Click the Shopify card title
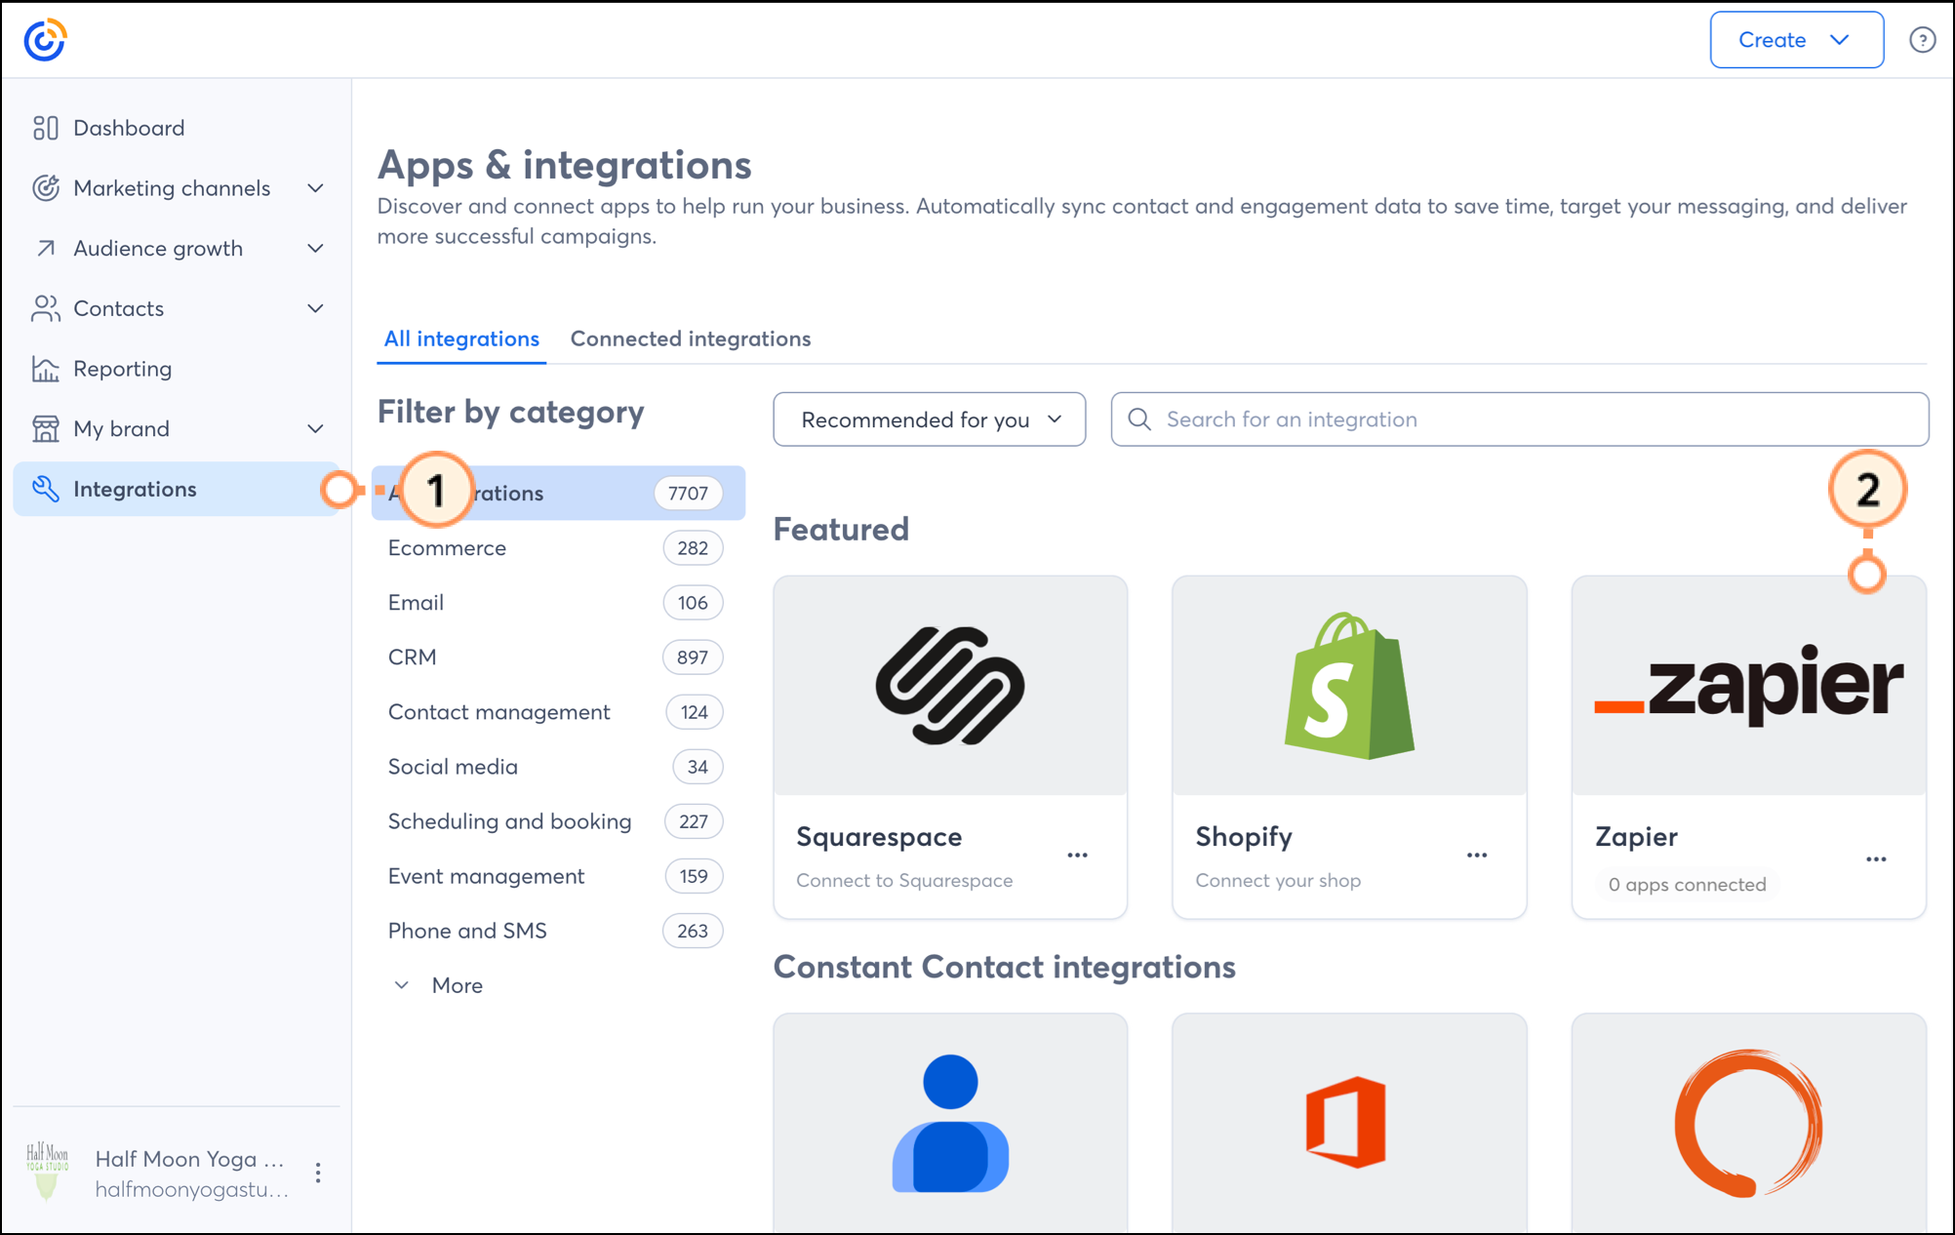Viewport: 1955px width, 1235px height. coord(1244,837)
